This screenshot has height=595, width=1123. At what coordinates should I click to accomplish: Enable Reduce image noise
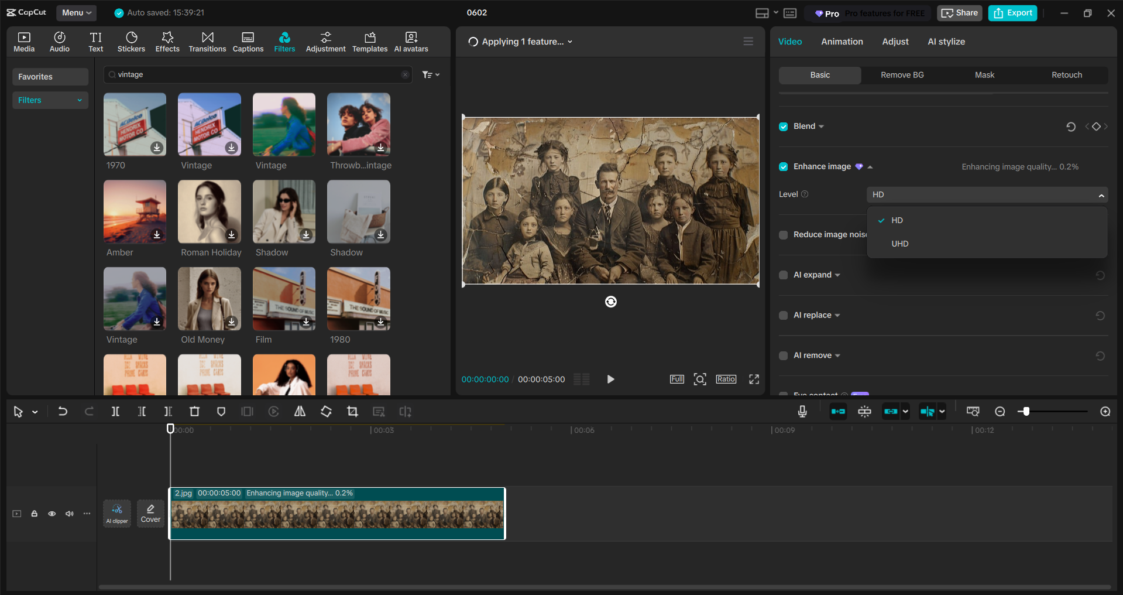click(x=783, y=235)
